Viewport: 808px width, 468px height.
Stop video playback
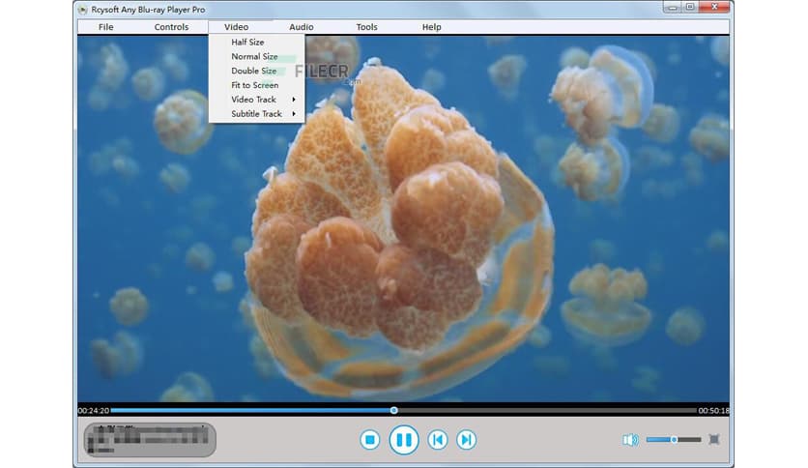[369, 440]
